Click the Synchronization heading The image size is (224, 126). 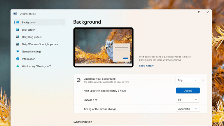click(83, 122)
